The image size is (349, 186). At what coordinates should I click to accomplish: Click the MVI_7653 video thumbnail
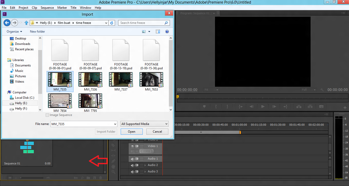point(151,80)
